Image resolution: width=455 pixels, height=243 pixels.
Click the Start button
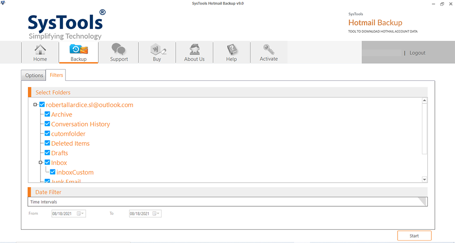414,236
